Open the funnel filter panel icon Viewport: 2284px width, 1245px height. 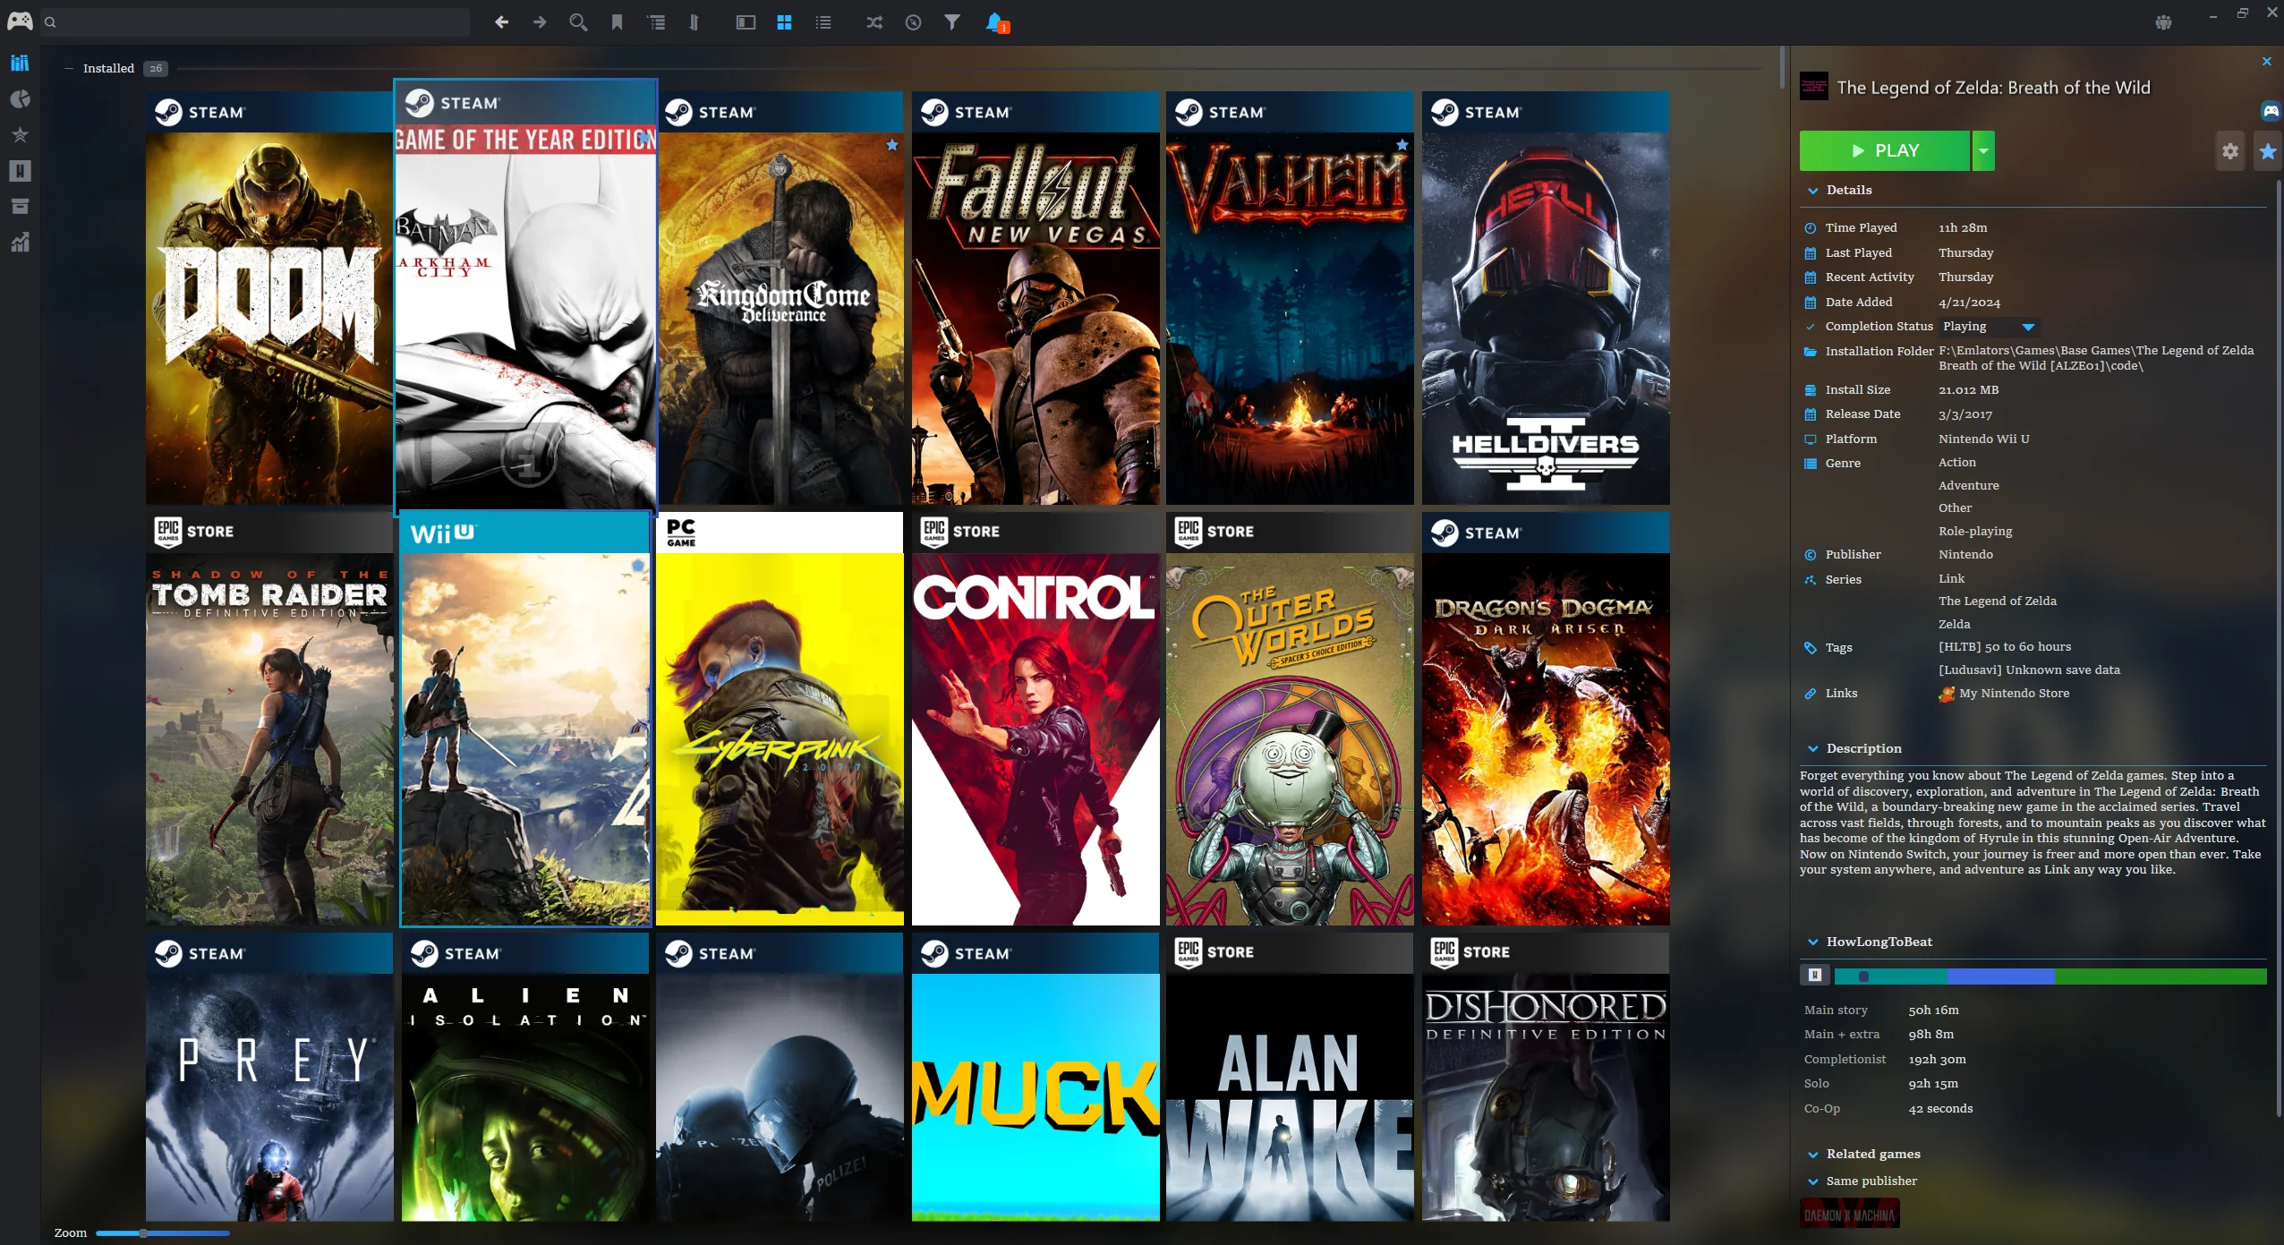pos(951,22)
